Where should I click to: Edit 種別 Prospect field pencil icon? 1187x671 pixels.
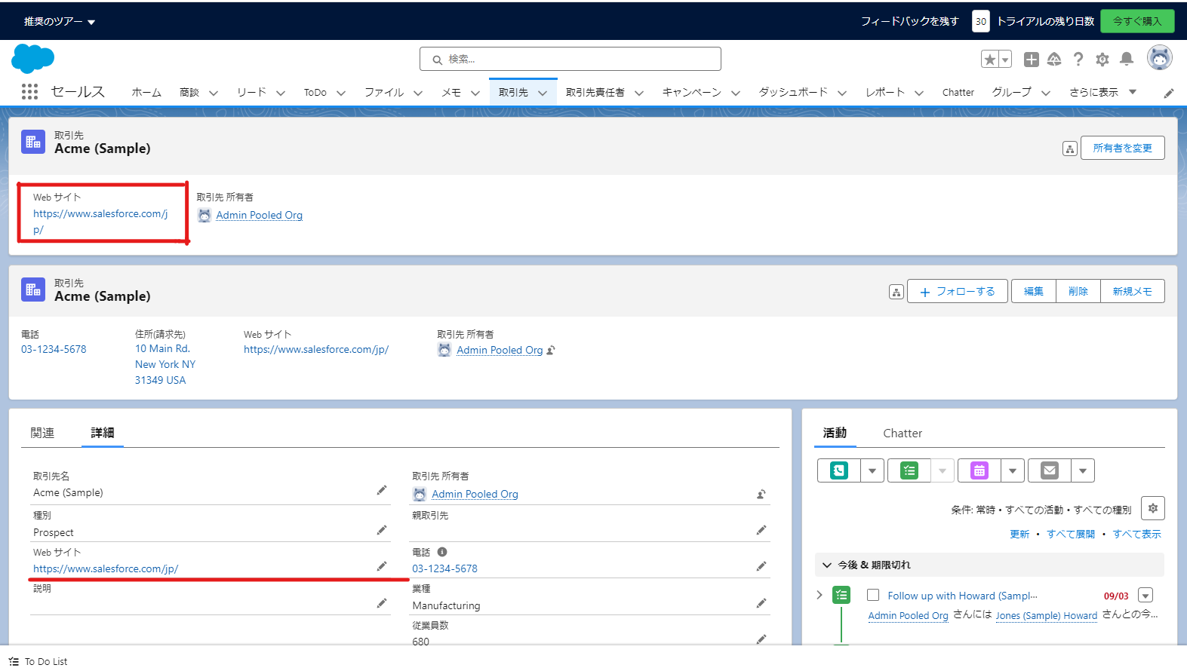(382, 530)
